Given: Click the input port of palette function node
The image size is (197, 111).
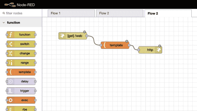Looking at the screenshot, I should click(7, 35).
